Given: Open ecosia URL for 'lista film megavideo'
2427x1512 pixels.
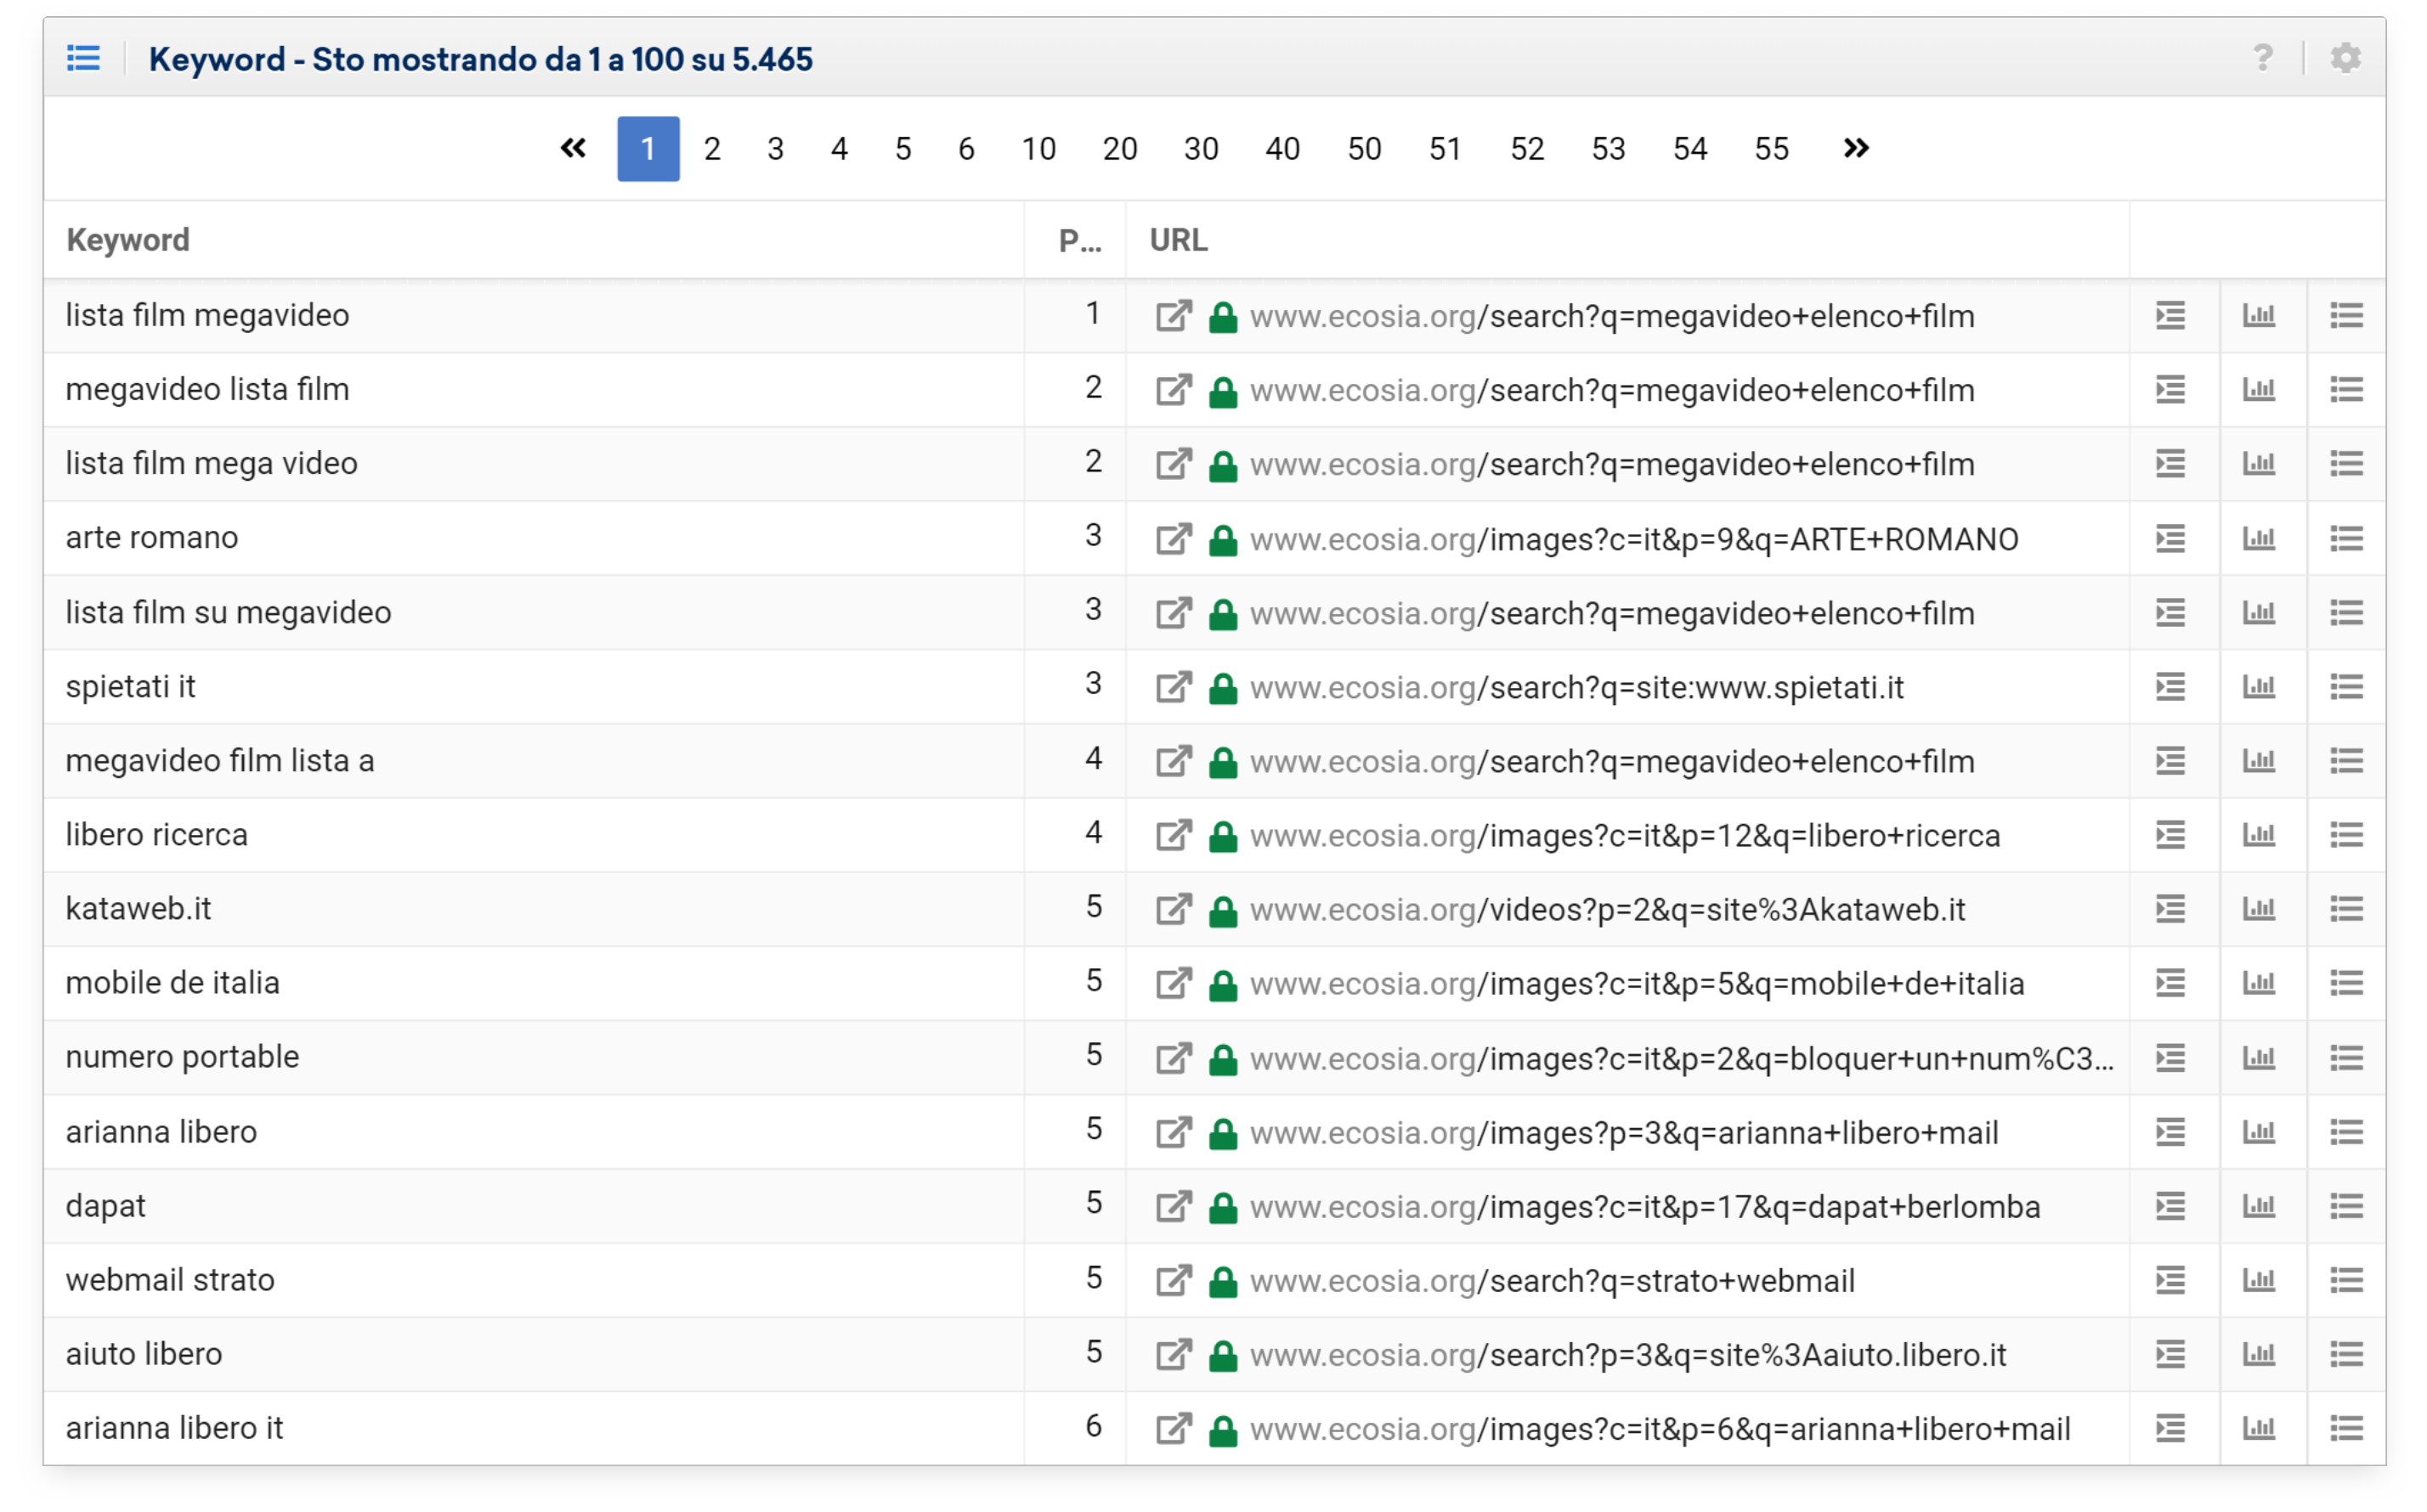Looking at the screenshot, I should pyautogui.click(x=1613, y=316).
